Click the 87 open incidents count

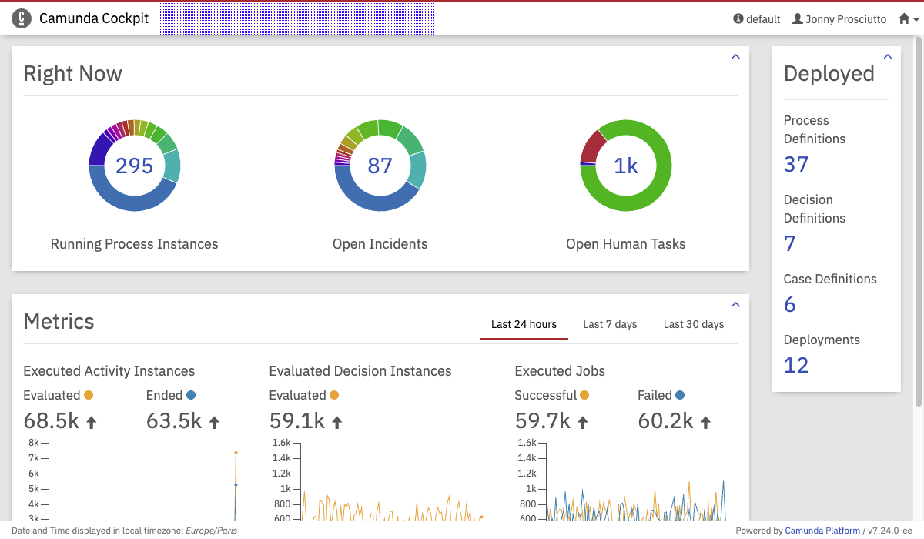pos(380,166)
